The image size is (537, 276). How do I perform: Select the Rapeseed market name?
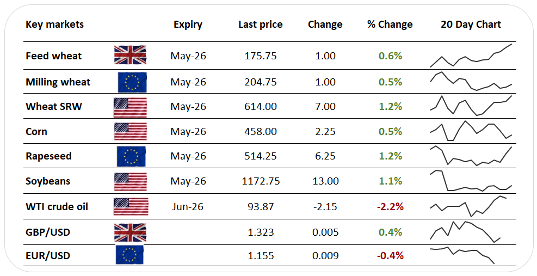click(x=48, y=156)
